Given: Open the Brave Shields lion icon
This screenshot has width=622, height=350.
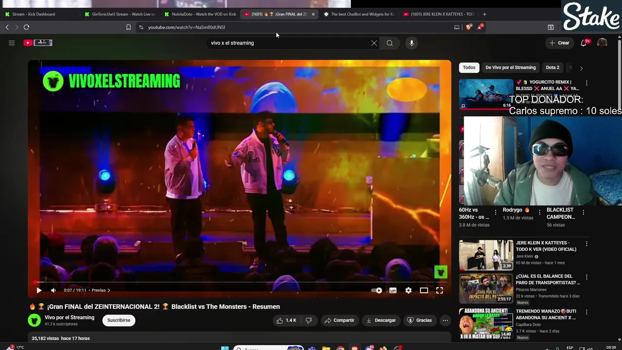Looking at the screenshot, I should point(468,27).
